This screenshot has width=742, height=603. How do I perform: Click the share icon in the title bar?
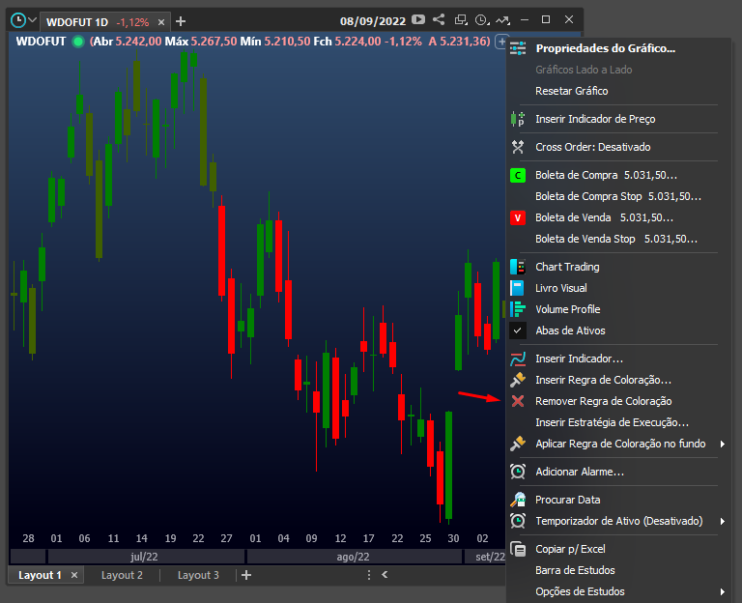point(439,19)
